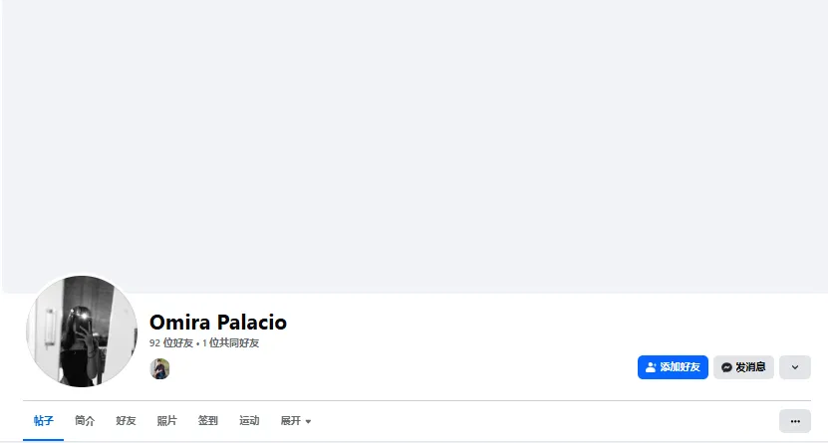Click the Messenger icon in 发消息
The image size is (828, 443).
(x=727, y=367)
